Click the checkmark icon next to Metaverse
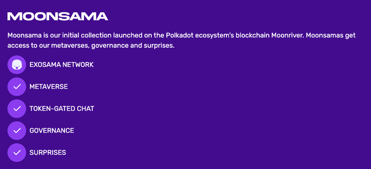 point(16,87)
